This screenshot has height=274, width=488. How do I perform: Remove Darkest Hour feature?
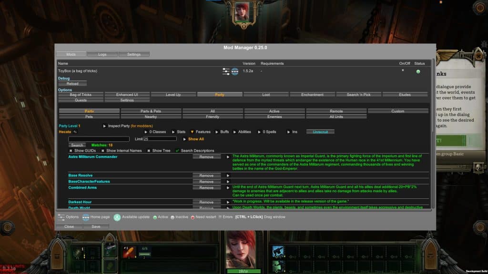pos(206,202)
